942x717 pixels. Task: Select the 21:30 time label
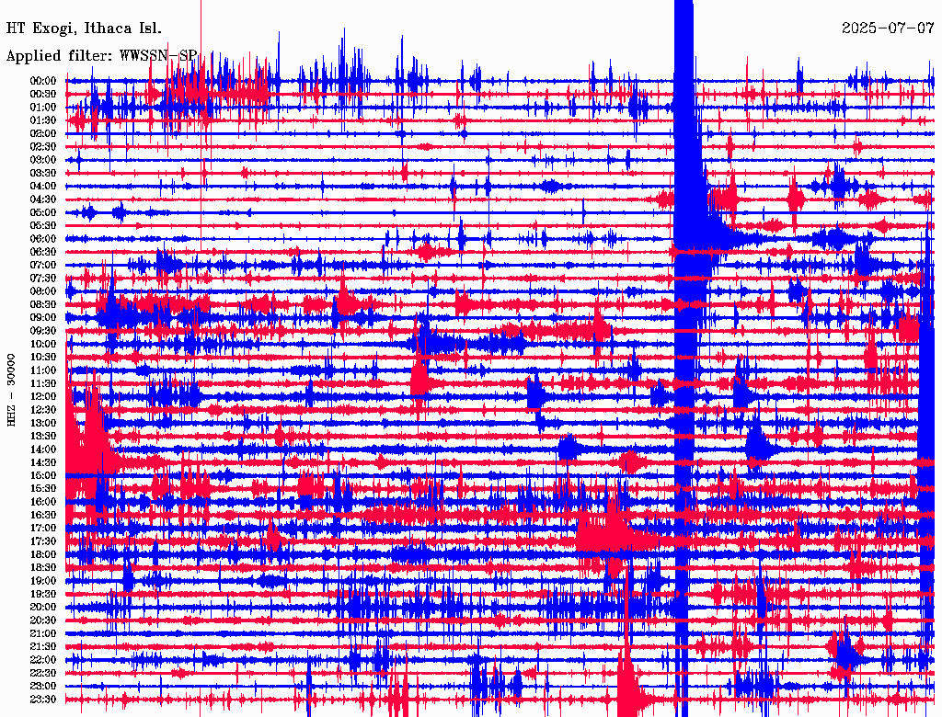(43, 647)
